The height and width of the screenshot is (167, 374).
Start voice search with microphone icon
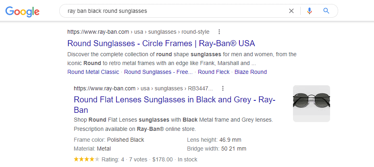click(310, 11)
